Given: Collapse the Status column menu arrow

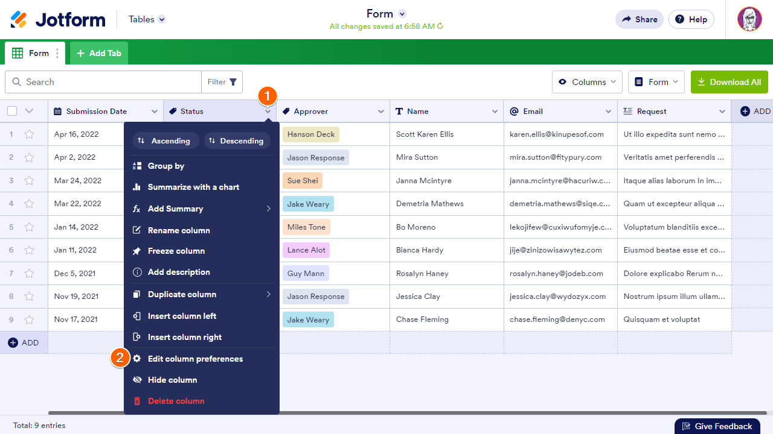Looking at the screenshot, I should point(268,112).
